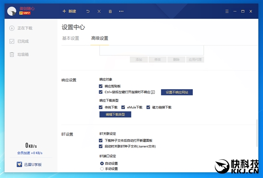Select 自动设置 BT port radio
Screen dimensions: 263x178
pyautogui.click(x=102, y=163)
